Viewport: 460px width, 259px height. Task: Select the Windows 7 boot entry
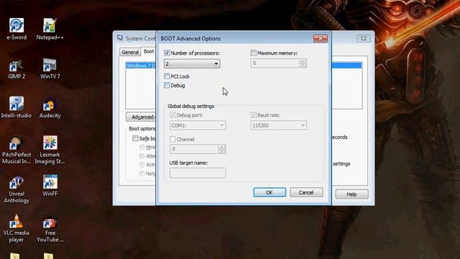[141, 65]
